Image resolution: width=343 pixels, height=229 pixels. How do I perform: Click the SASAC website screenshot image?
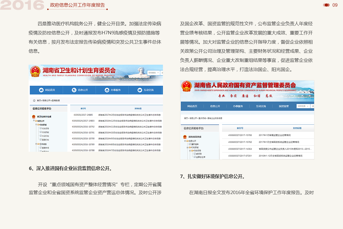pos(247,120)
